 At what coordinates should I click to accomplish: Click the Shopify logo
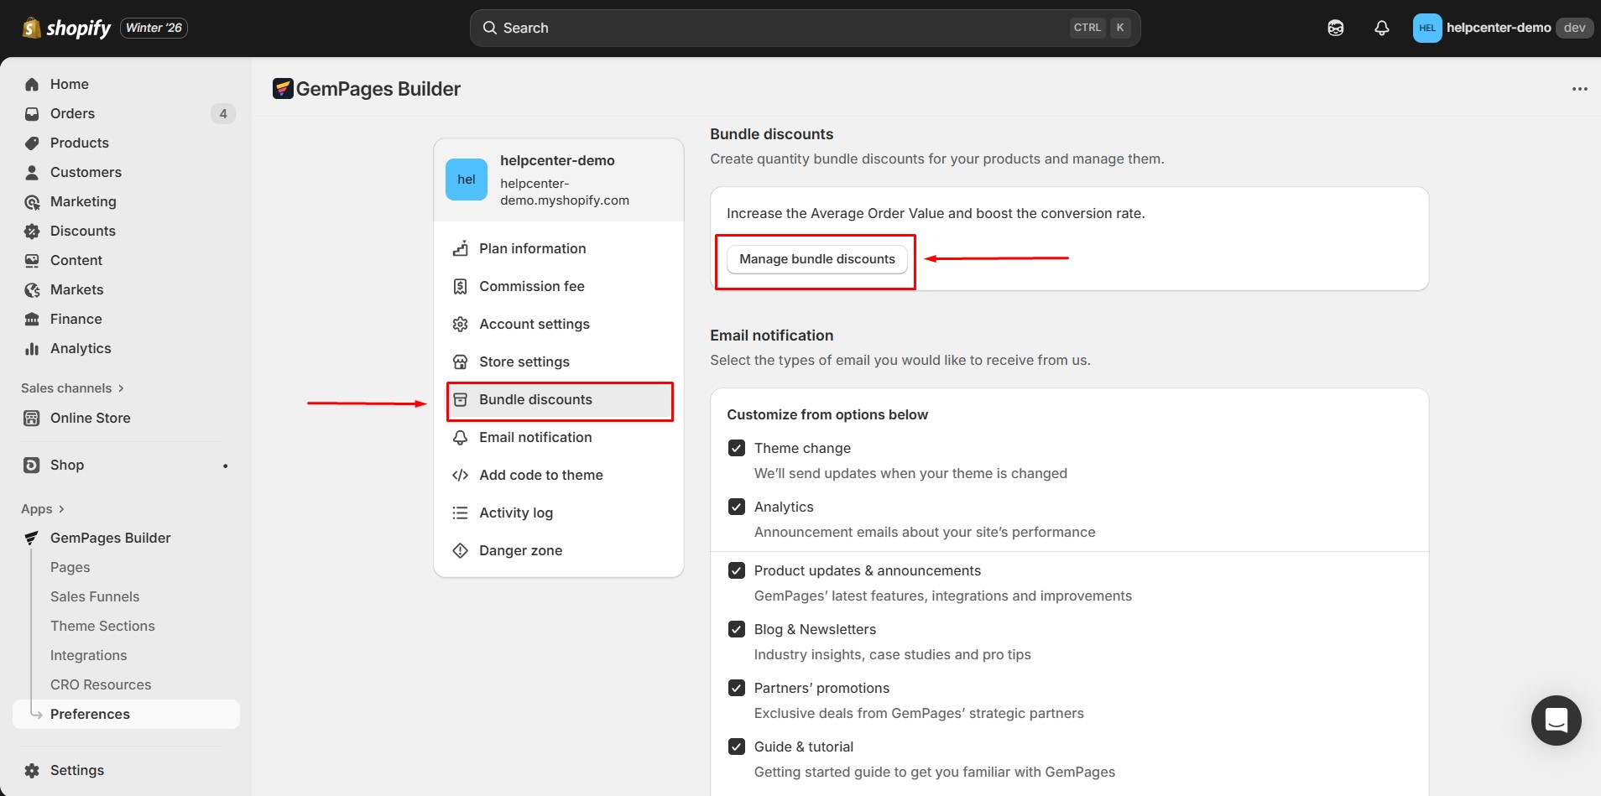pos(32,28)
